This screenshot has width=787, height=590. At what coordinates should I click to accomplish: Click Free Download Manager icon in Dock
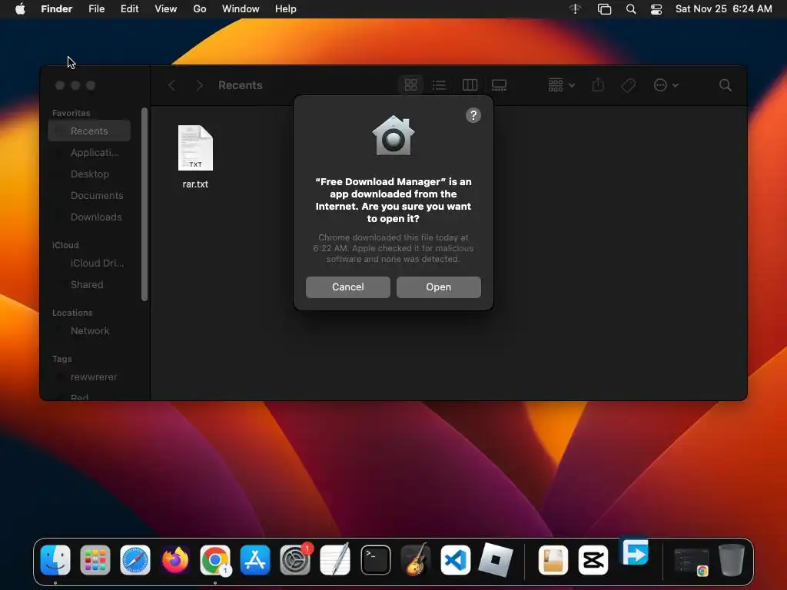pos(634,552)
